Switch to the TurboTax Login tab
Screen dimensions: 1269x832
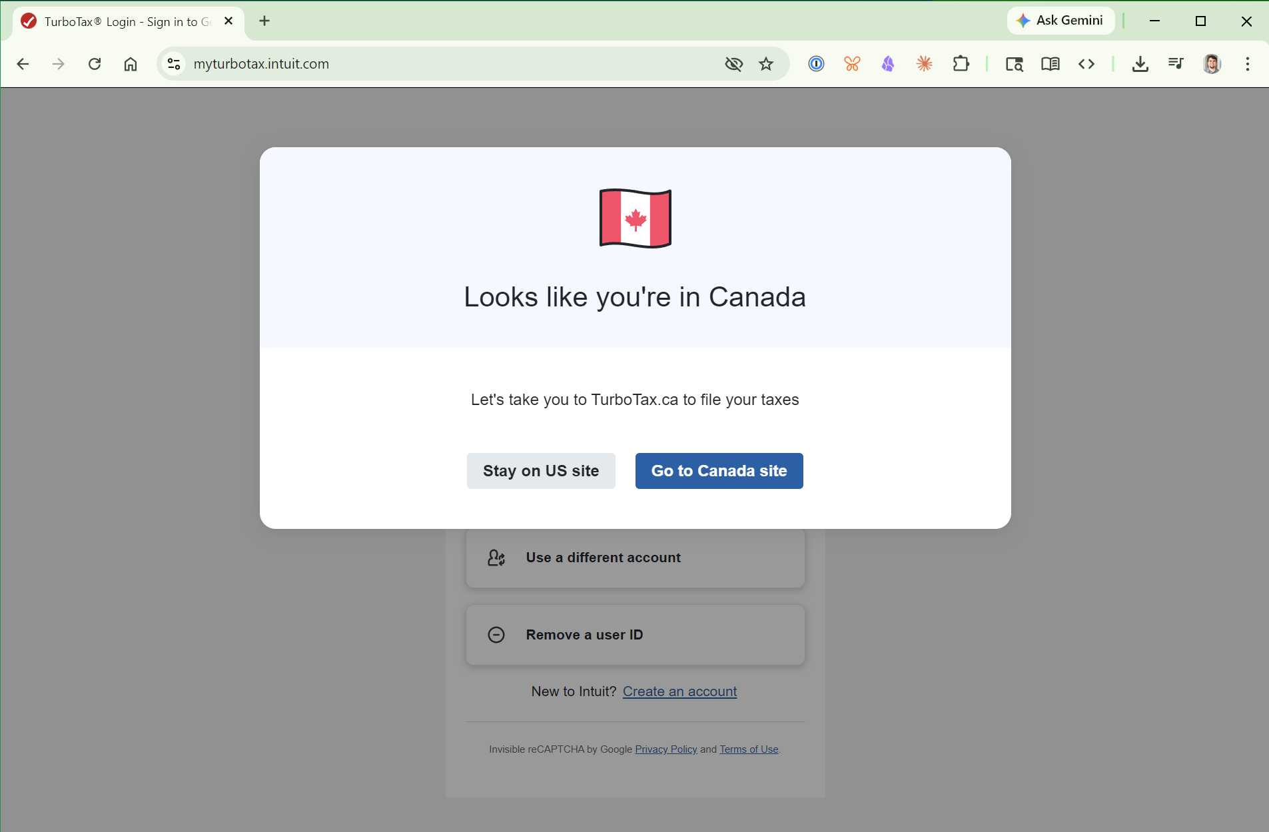click(120, 21)
